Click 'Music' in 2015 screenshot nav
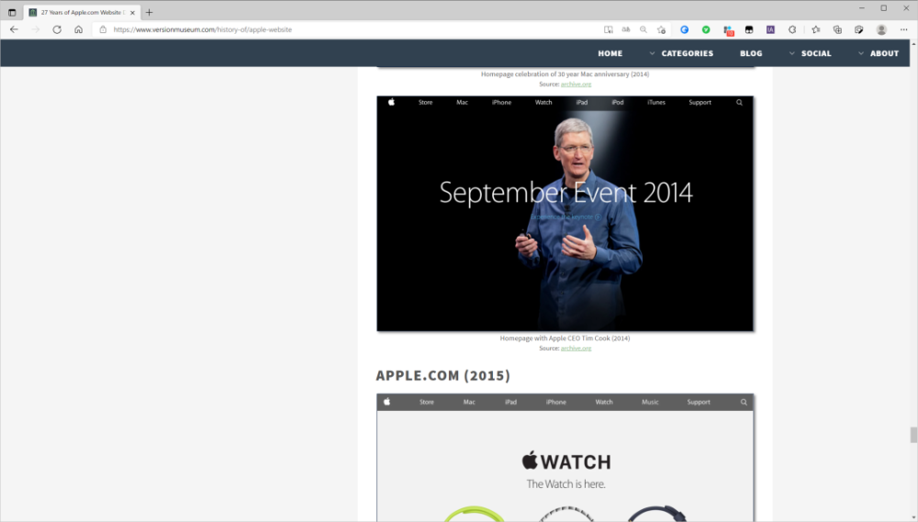Image resolution: width=918 pixels, height=522 pixels. coord(650,402)
